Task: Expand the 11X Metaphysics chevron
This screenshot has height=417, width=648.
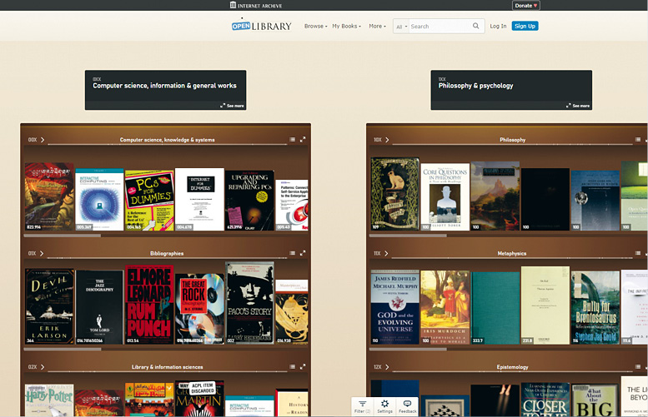Action: [386, 253]
